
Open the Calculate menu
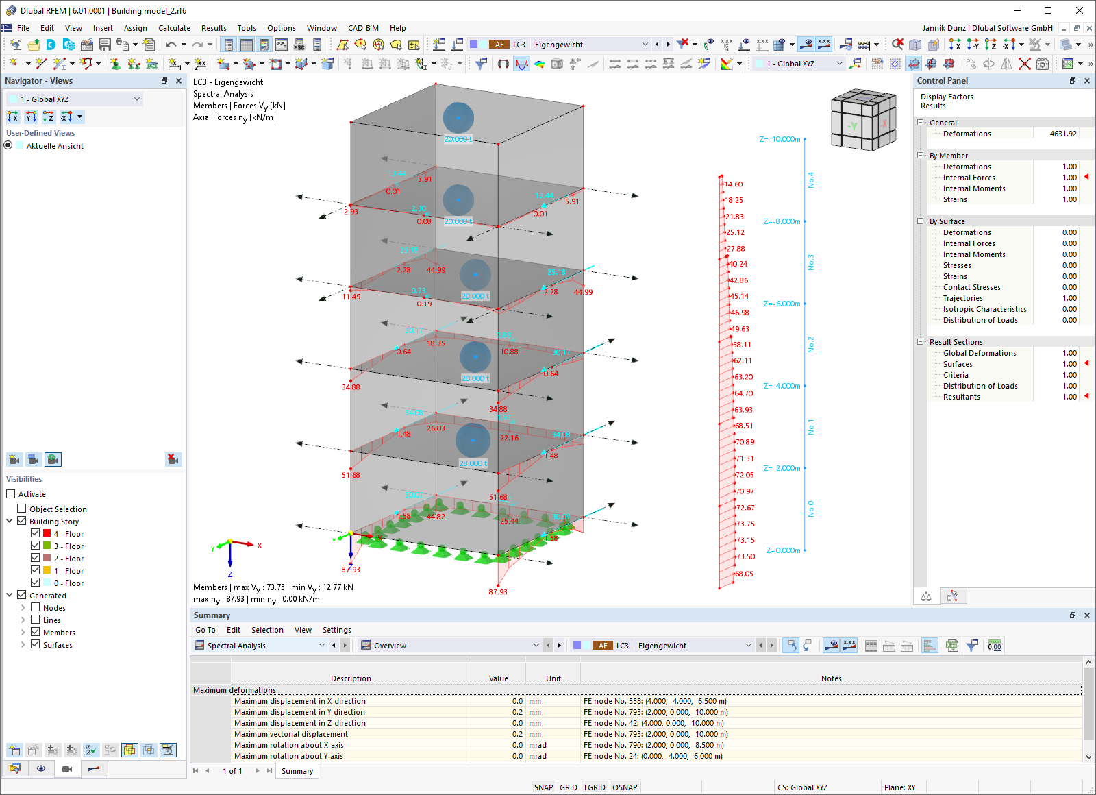[x=174, y=28]
